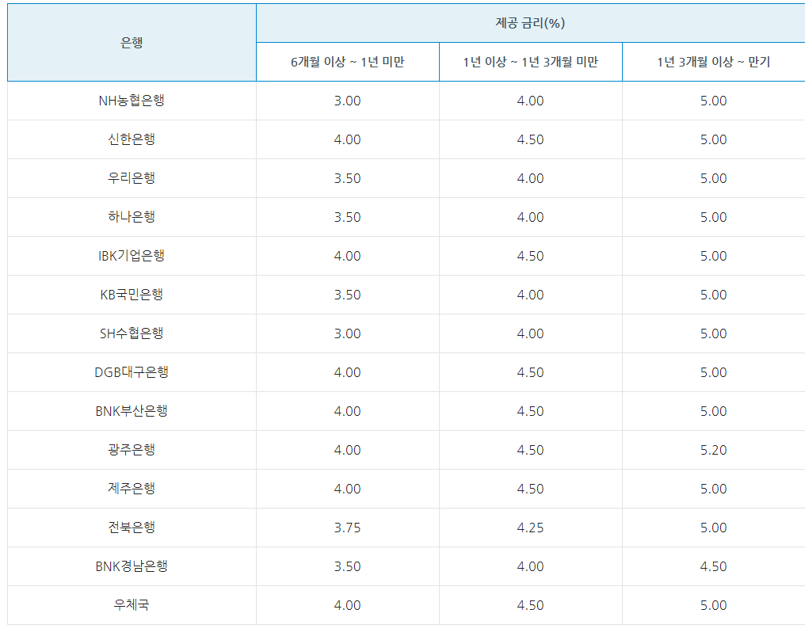This screenshot has height=640, width=805.
Task: Click the NH농협은행 bank name
Action: coord(132,101)
